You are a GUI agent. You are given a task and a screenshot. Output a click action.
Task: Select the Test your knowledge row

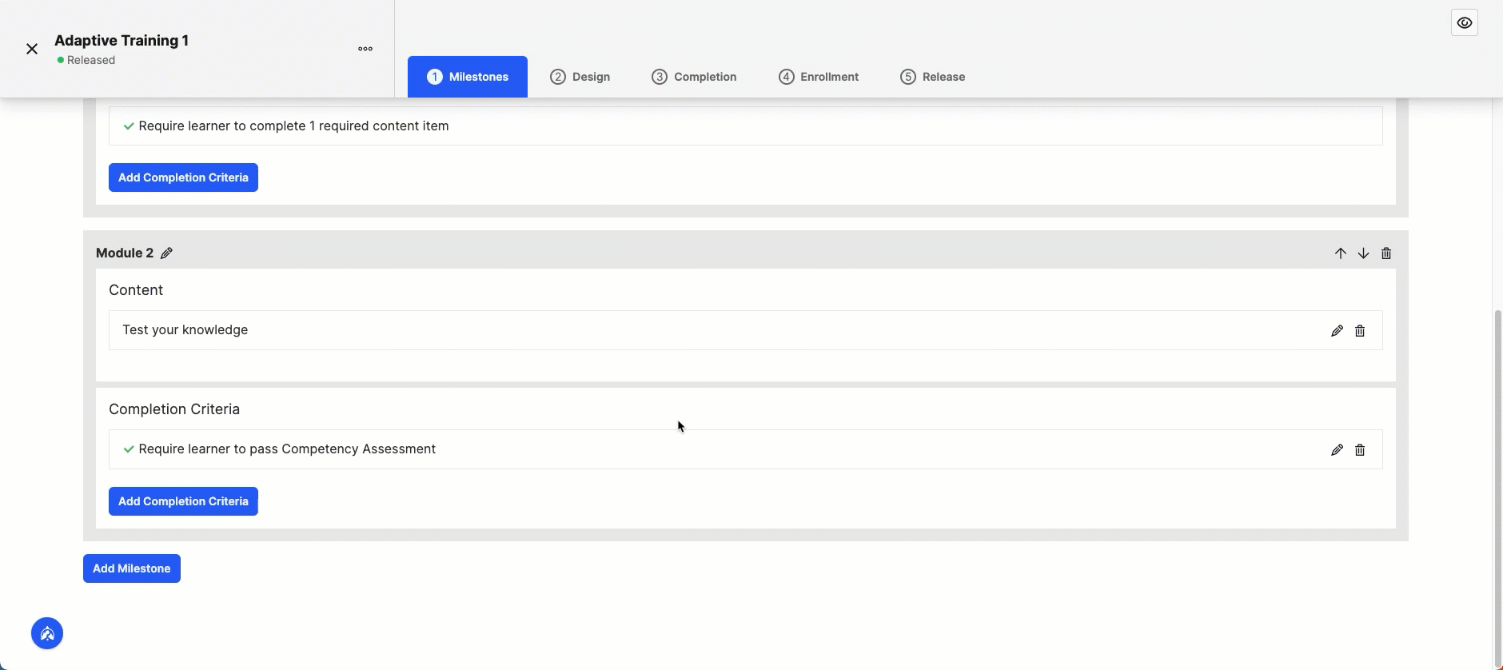click(745, 330)
